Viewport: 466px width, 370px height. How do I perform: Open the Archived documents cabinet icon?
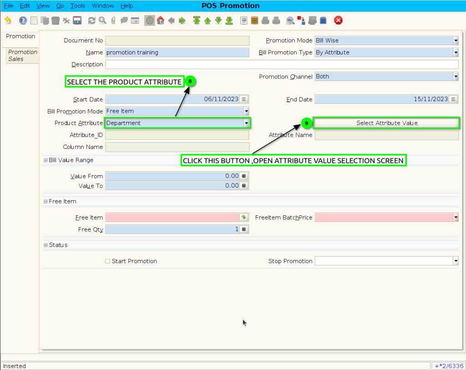[254, 20]
